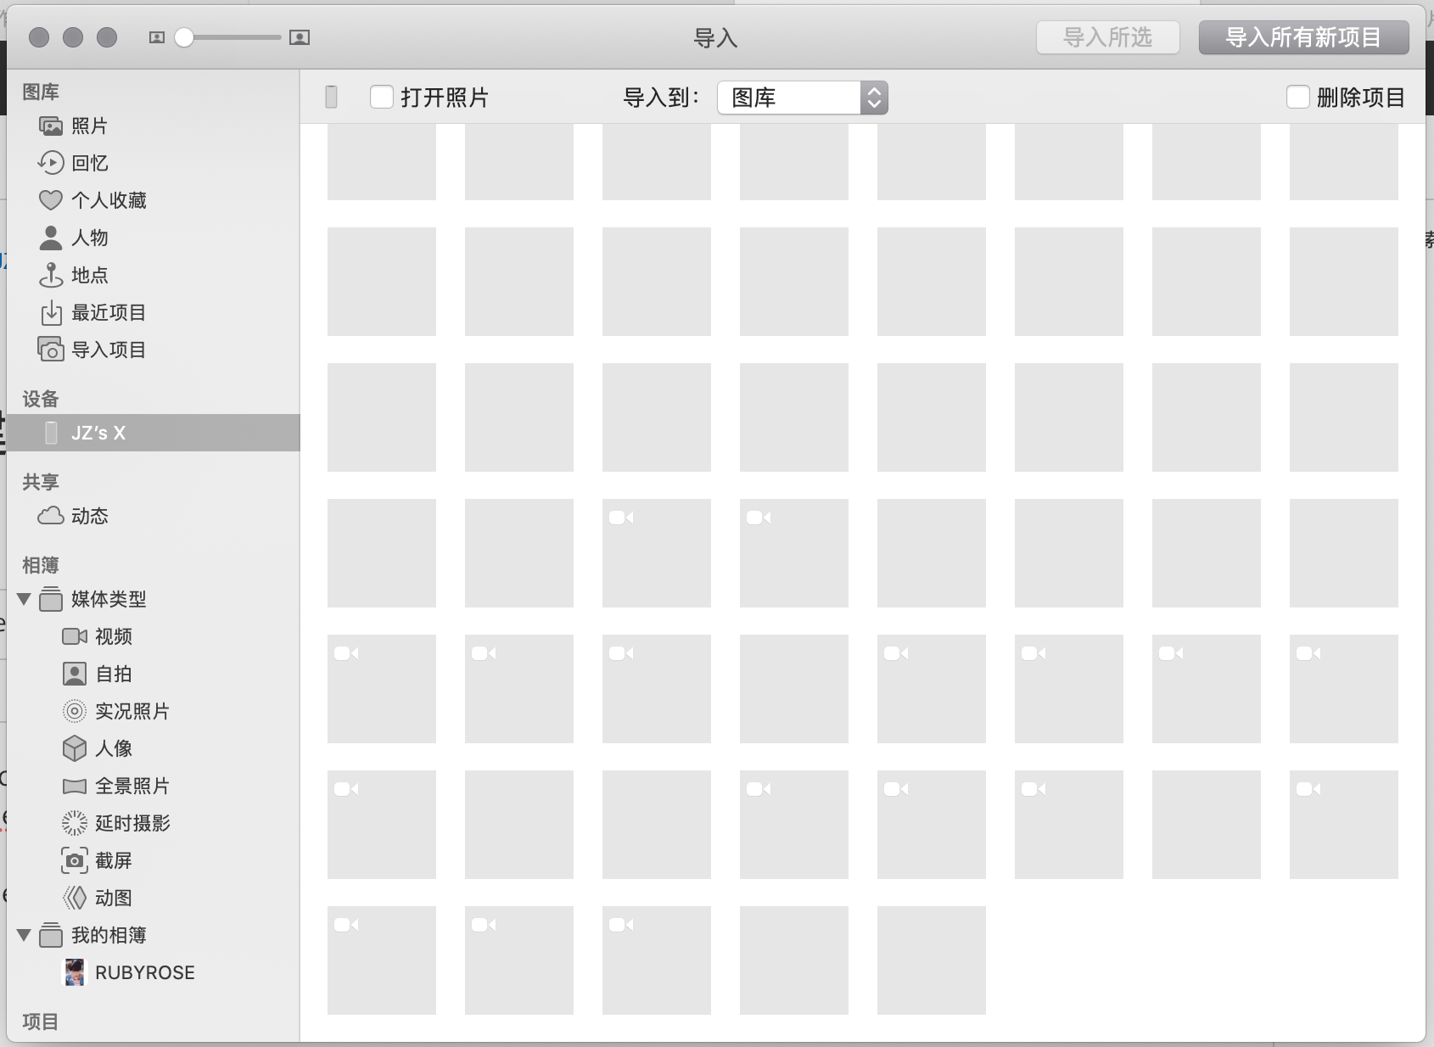Click the thumbnail zoom slider knob

pos(184,37)
